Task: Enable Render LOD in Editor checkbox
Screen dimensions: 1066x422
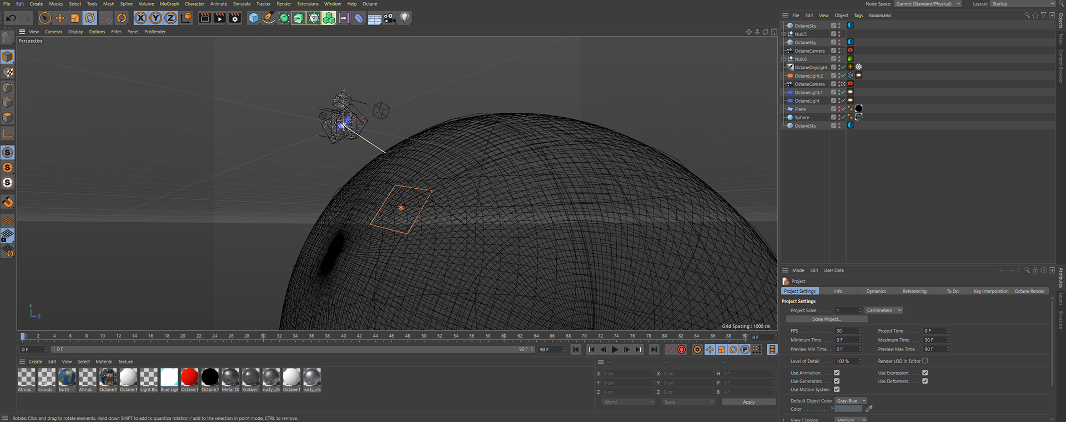Action: (x=925, y=361)
